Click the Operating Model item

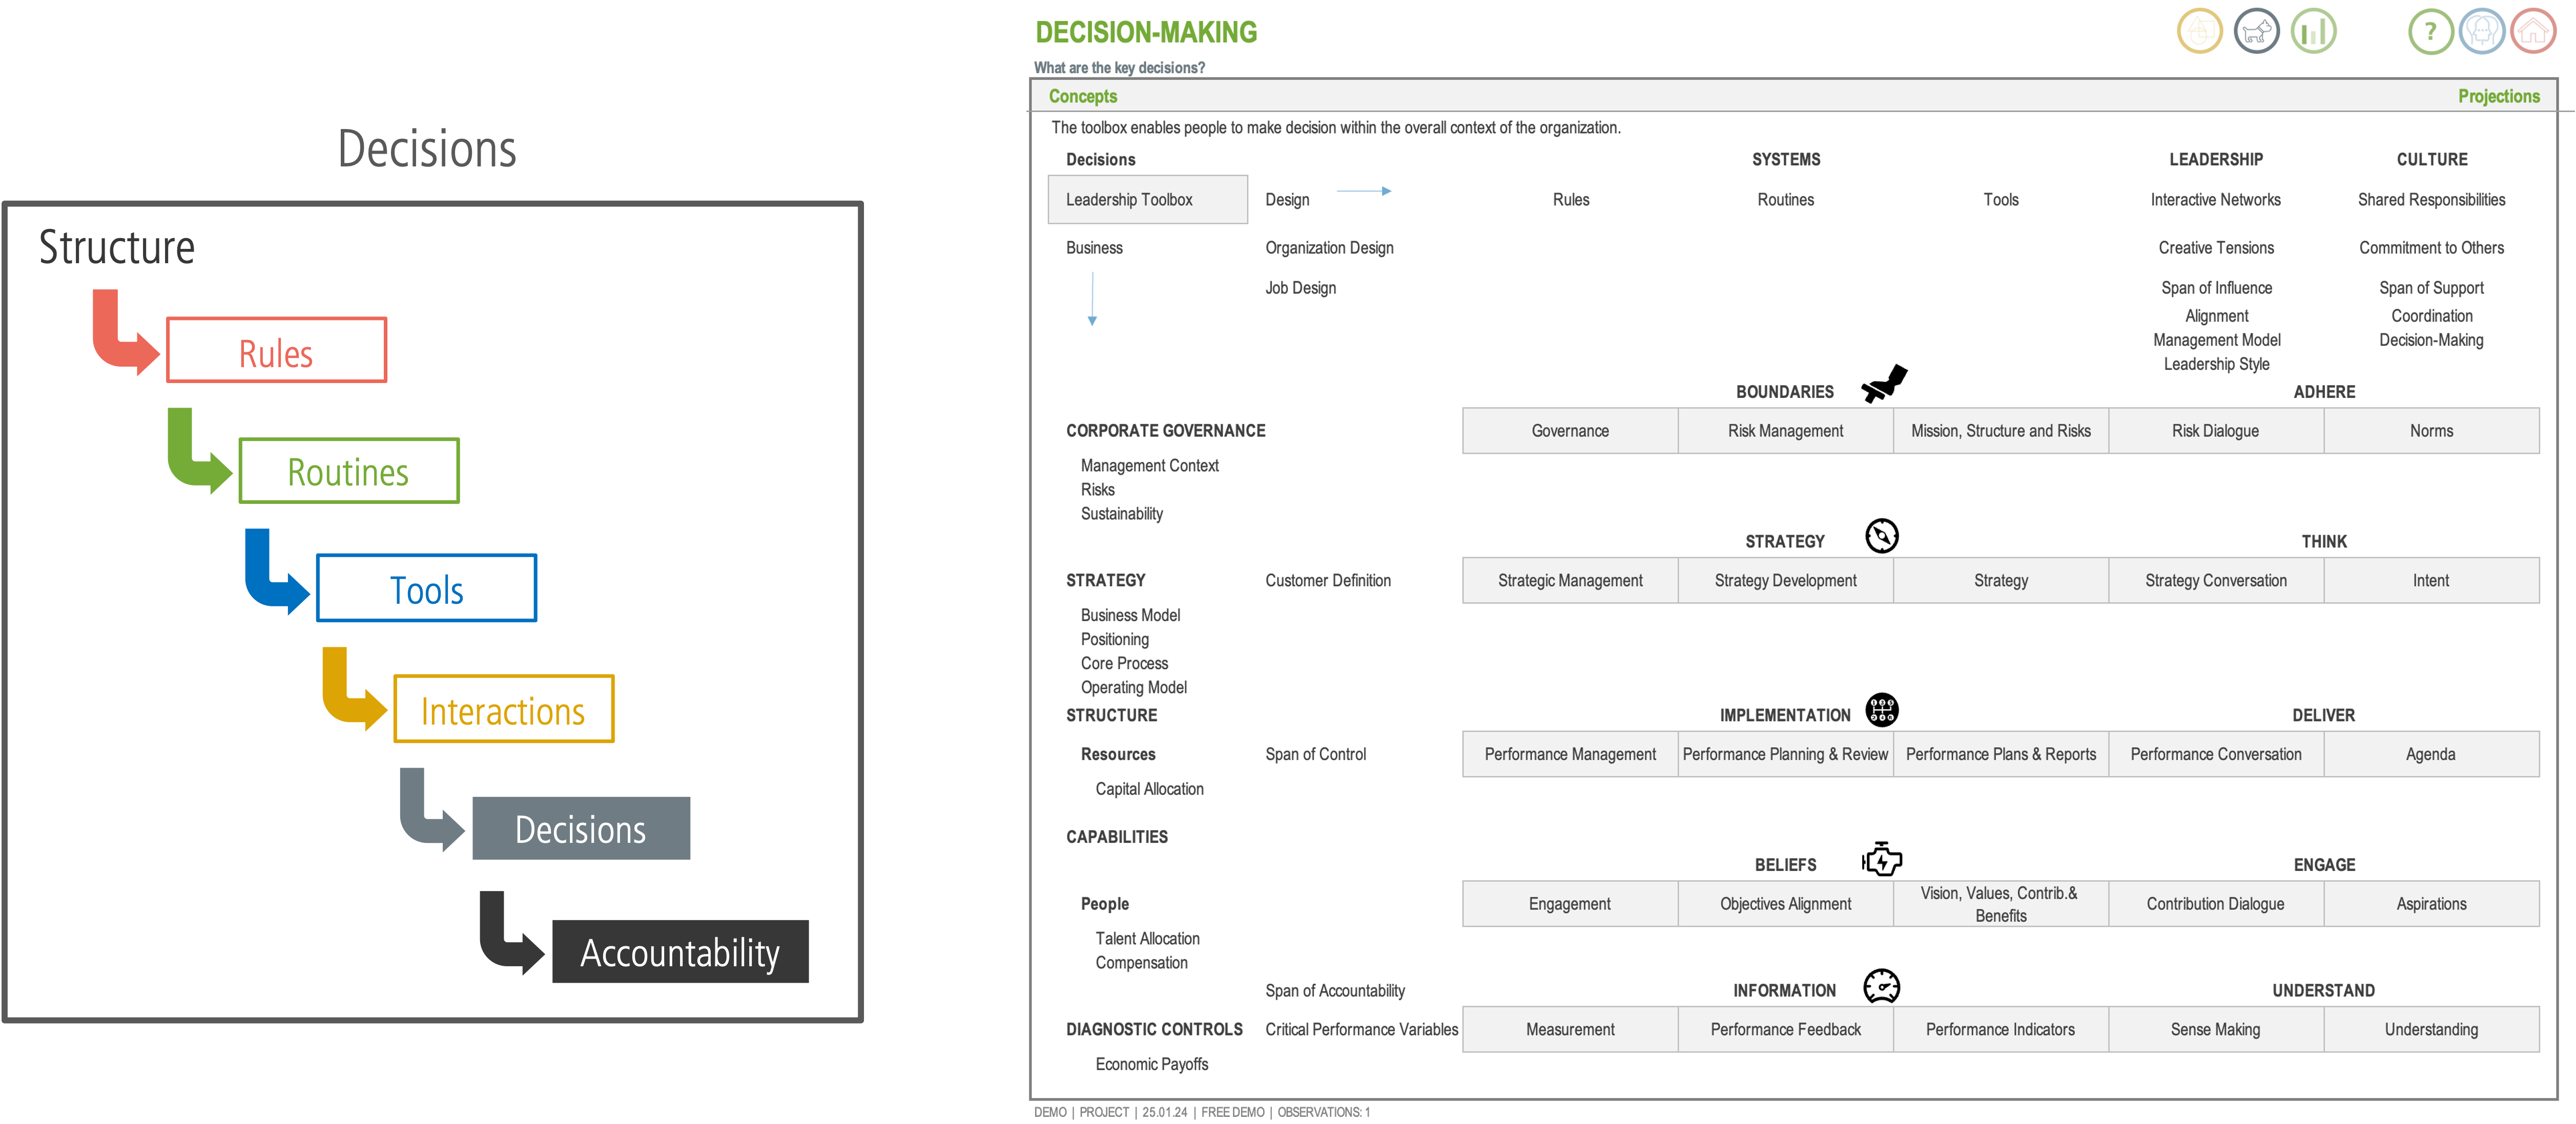(x=1133, y=687)
